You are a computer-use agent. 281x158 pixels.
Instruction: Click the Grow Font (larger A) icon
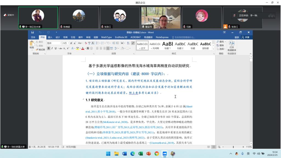[71, 43]
